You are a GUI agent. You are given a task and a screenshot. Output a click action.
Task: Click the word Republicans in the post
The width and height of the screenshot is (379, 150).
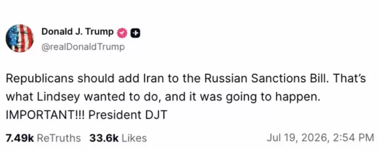(38, 79)
